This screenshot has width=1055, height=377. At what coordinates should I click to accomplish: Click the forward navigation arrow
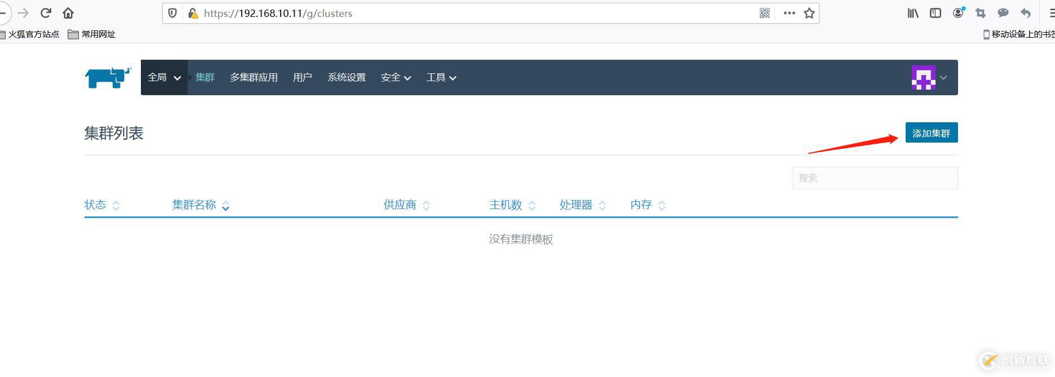click(23, 13)
